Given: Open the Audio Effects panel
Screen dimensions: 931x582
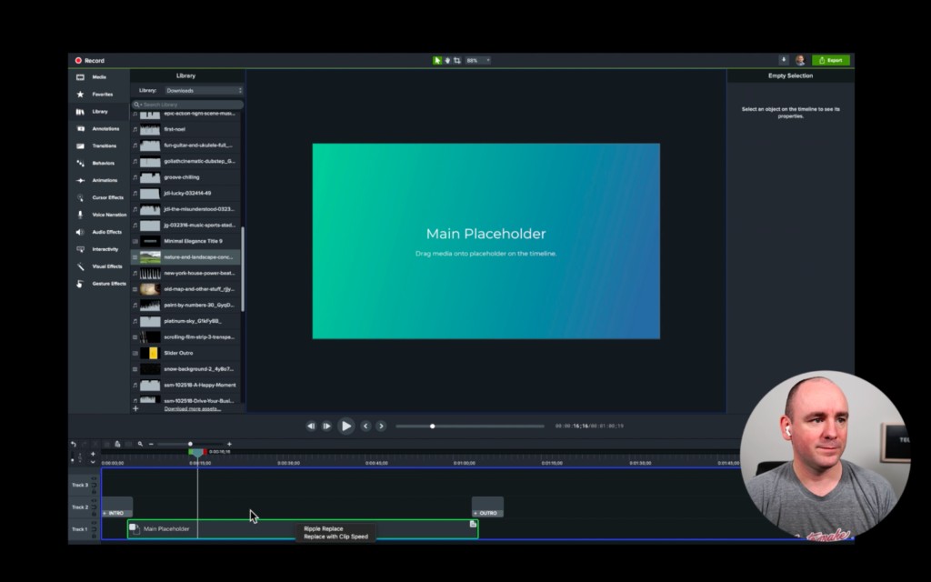Looking at the screenshot, I should (x=103, y=231).
